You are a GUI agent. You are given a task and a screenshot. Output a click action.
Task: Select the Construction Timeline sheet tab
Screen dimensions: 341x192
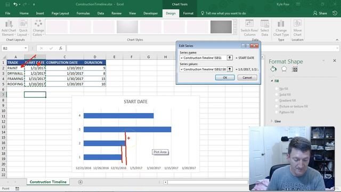click(x=48, y=182)
